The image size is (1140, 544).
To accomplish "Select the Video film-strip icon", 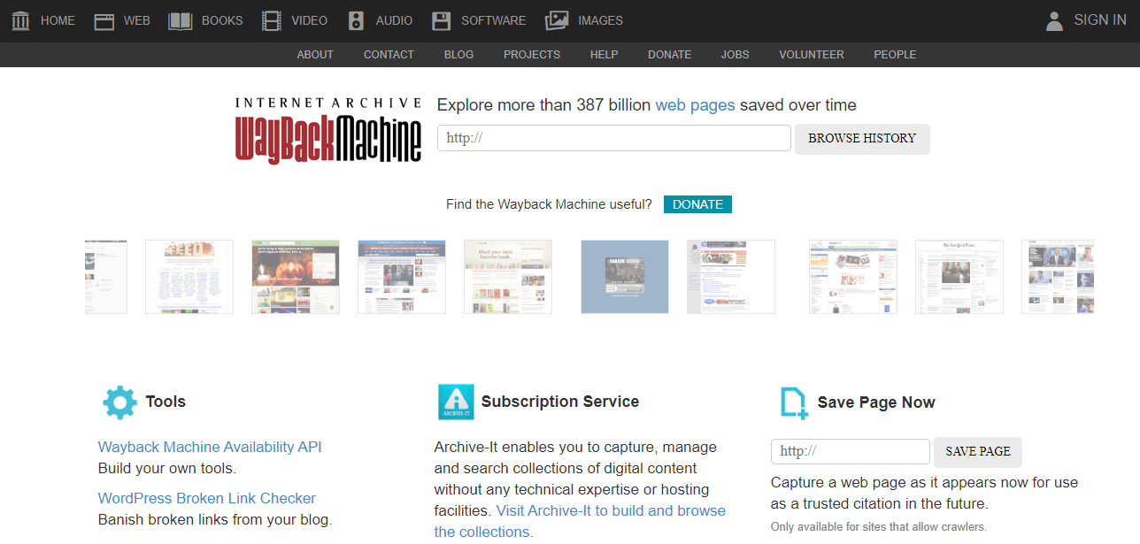I will [x=272, y=20].
